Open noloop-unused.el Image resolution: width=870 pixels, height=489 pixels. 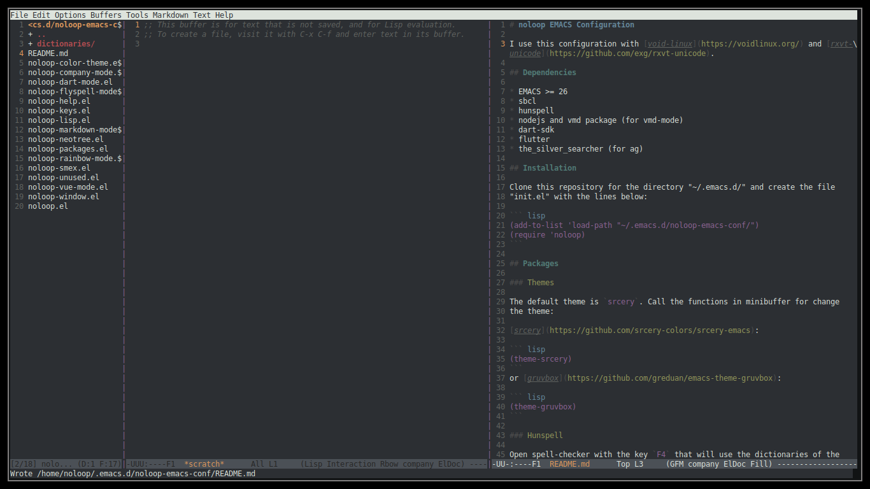(x=64, y=178)
